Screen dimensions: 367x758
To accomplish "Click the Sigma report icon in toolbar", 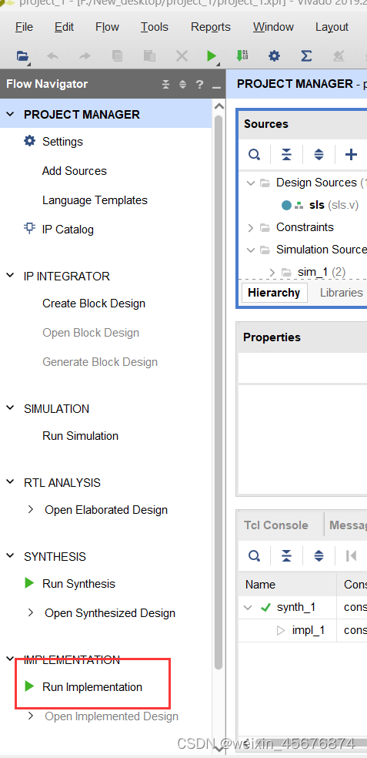I will 306,56.
